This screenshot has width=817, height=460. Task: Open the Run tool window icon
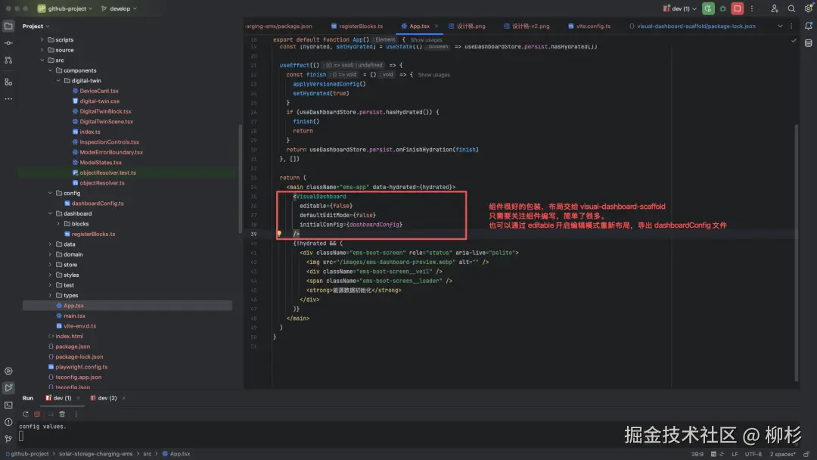pos(8,387)
